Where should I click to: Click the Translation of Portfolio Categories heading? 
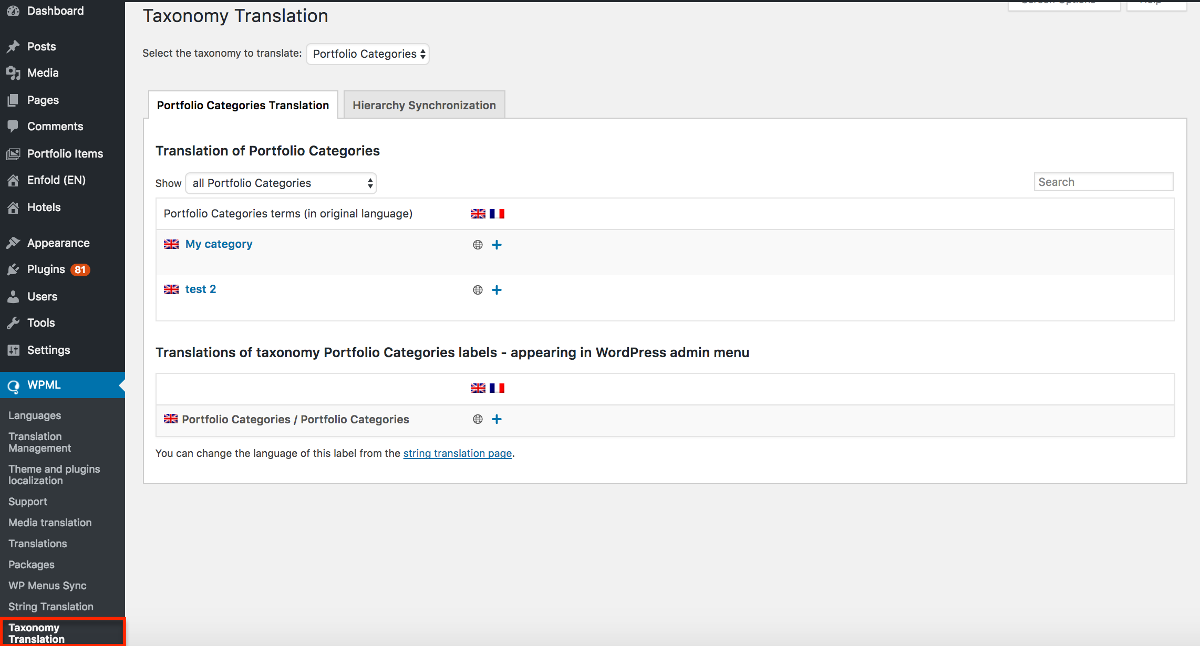point(267,151)
